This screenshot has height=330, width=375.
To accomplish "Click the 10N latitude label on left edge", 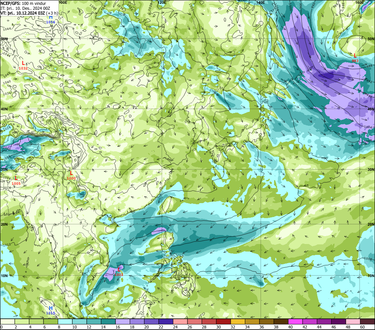I will point(4,276).
